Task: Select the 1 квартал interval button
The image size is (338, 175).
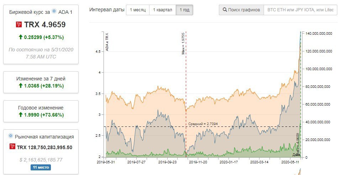Action: pos(163,10)
